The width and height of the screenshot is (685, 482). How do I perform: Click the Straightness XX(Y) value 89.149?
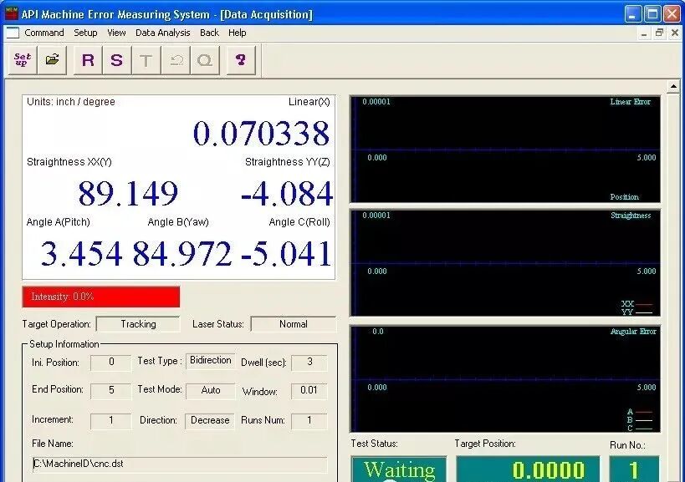tap(128, 194)
